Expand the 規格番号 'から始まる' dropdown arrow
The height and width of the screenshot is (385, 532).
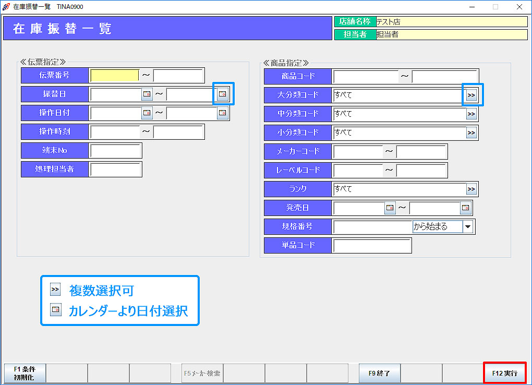[x=468, y=226]
